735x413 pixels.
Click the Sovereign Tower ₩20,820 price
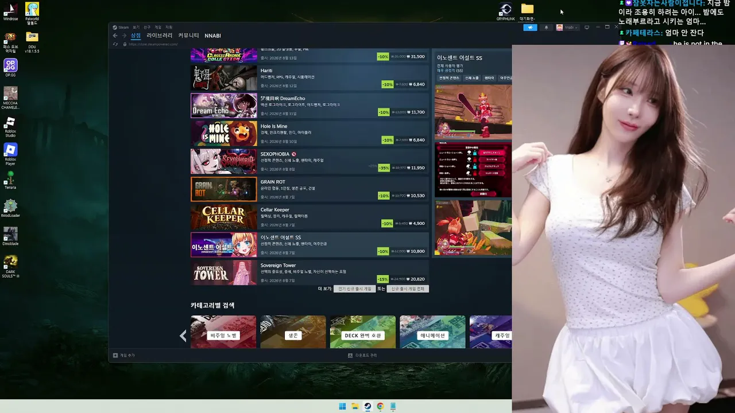(416, 279)
